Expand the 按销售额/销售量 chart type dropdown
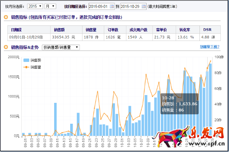The width and height of the screenshot is (229, 152). (x=61, y=48)
